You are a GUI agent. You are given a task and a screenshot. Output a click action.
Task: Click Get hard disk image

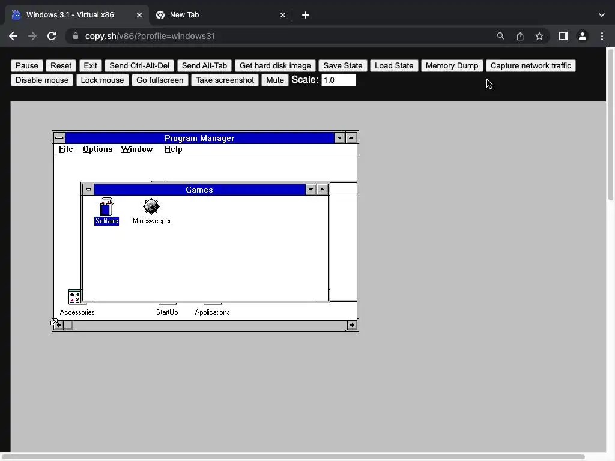coord(275,66)
